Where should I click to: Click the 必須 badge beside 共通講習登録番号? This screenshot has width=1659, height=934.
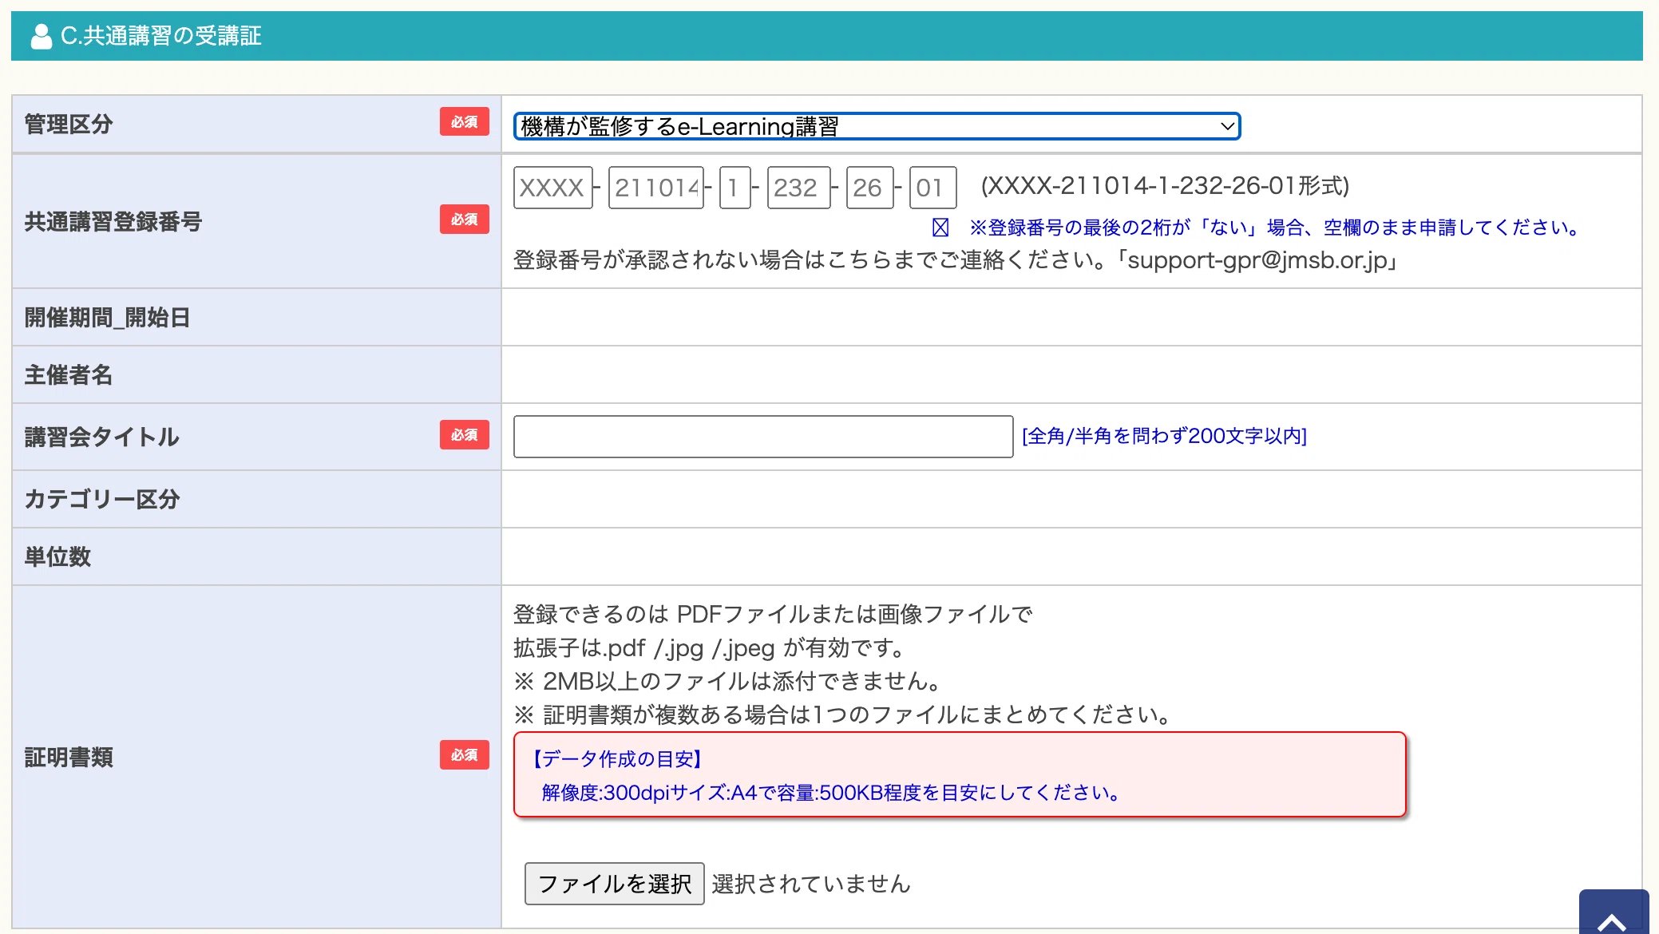click(464, 220)
